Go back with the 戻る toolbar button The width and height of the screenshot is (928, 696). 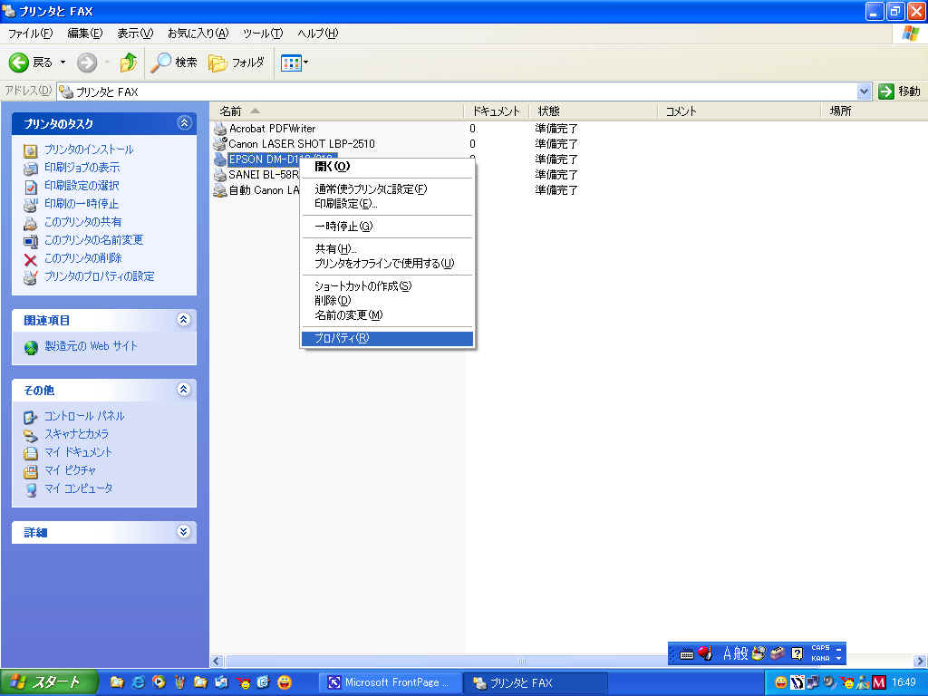31,63
